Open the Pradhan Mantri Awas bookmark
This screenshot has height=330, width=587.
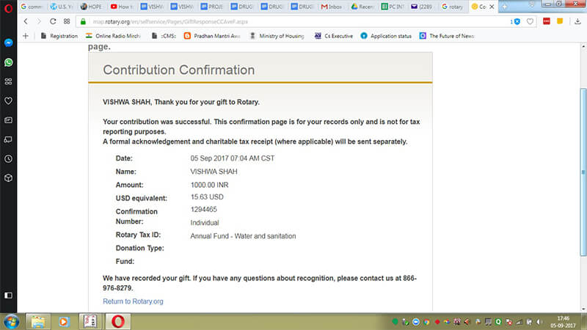point(212,36)
